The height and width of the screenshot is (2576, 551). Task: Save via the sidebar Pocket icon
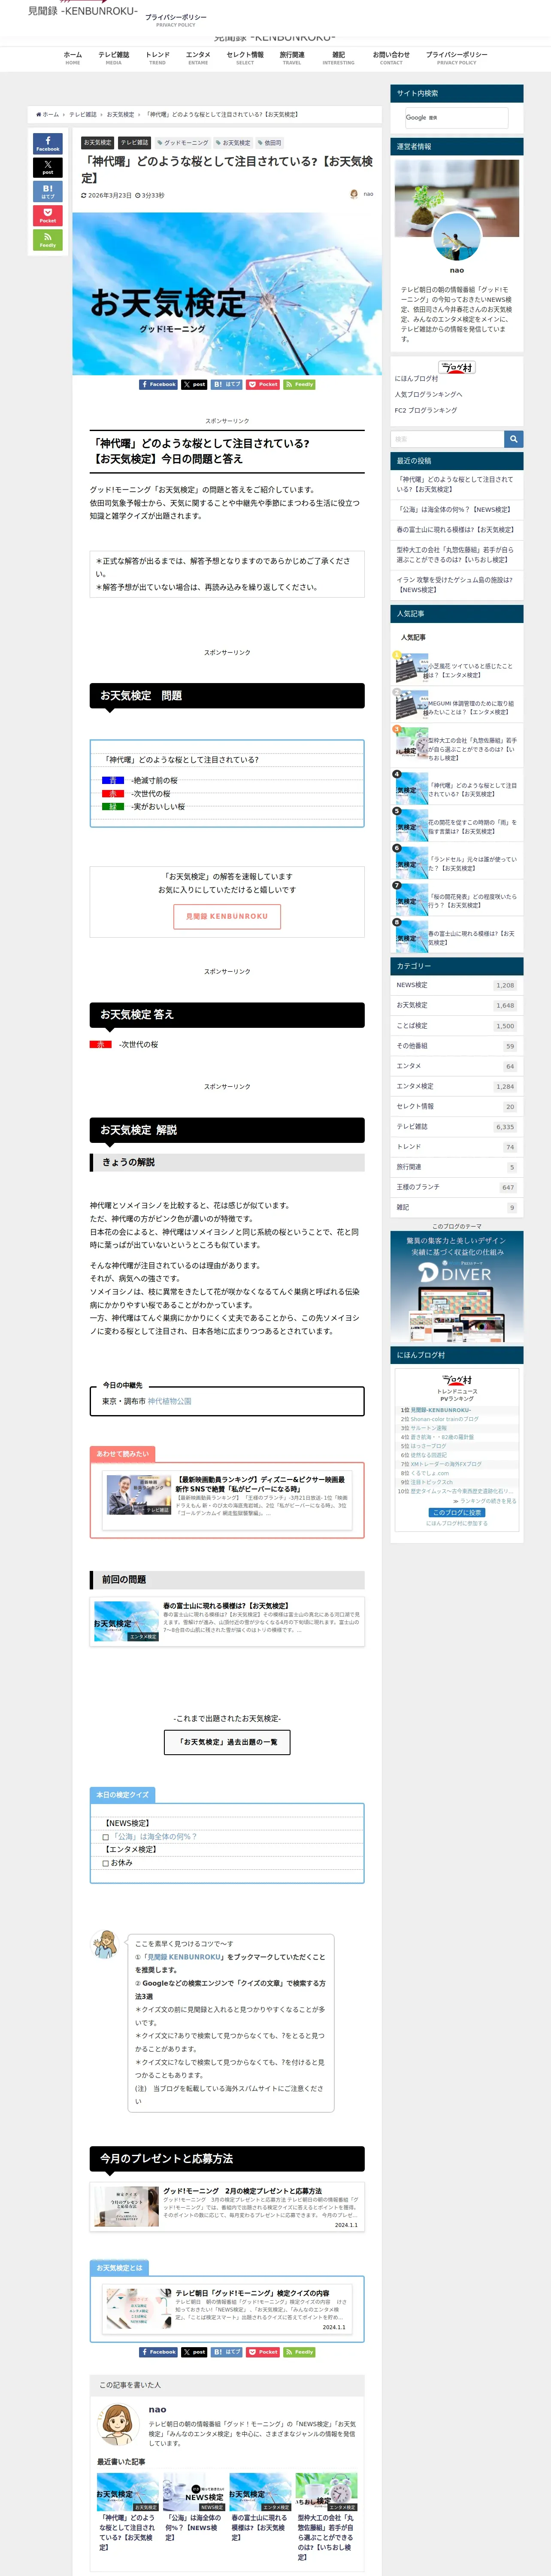tap(47, 215)
